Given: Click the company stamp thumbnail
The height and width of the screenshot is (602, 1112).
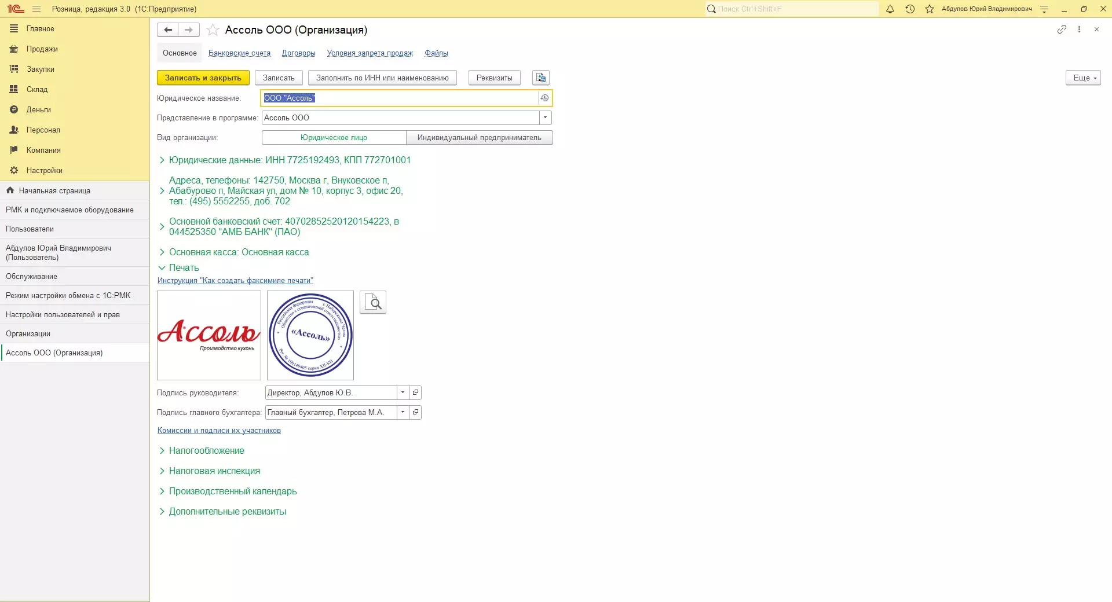Looking at the screenshot, I should (x=310, y=335).
